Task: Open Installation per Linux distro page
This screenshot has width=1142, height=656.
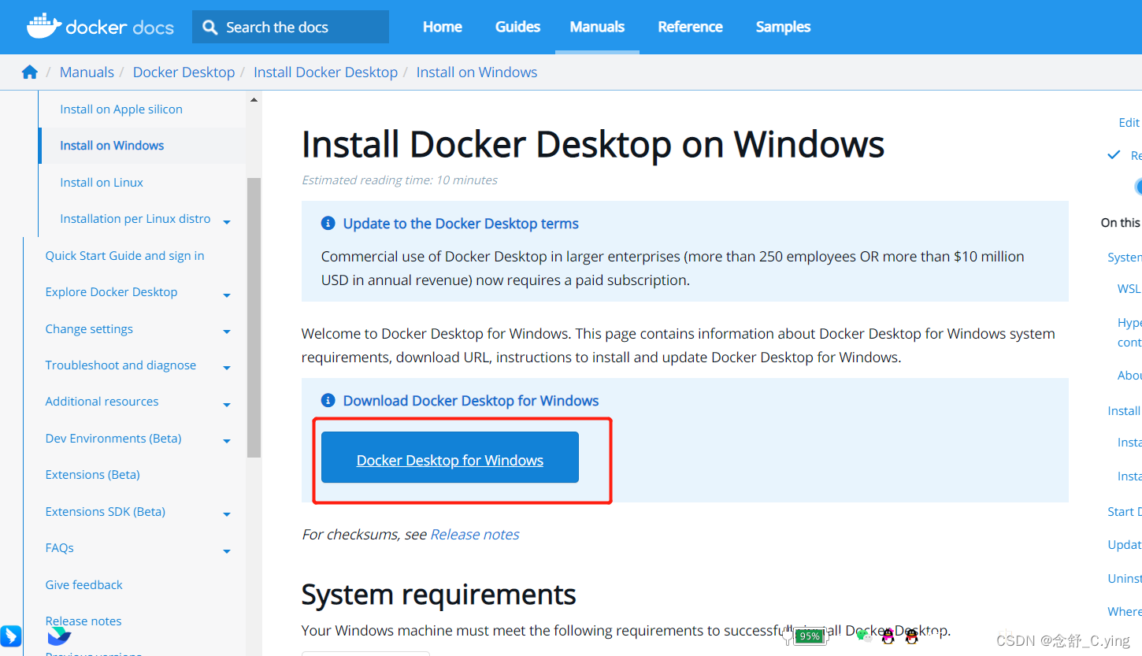Action: point(135,219)
